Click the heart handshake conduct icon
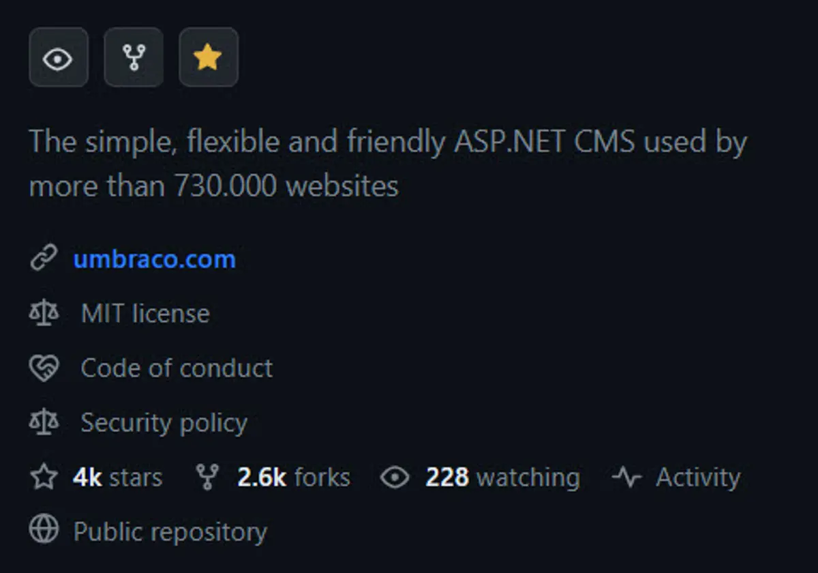 pos(44,368)
